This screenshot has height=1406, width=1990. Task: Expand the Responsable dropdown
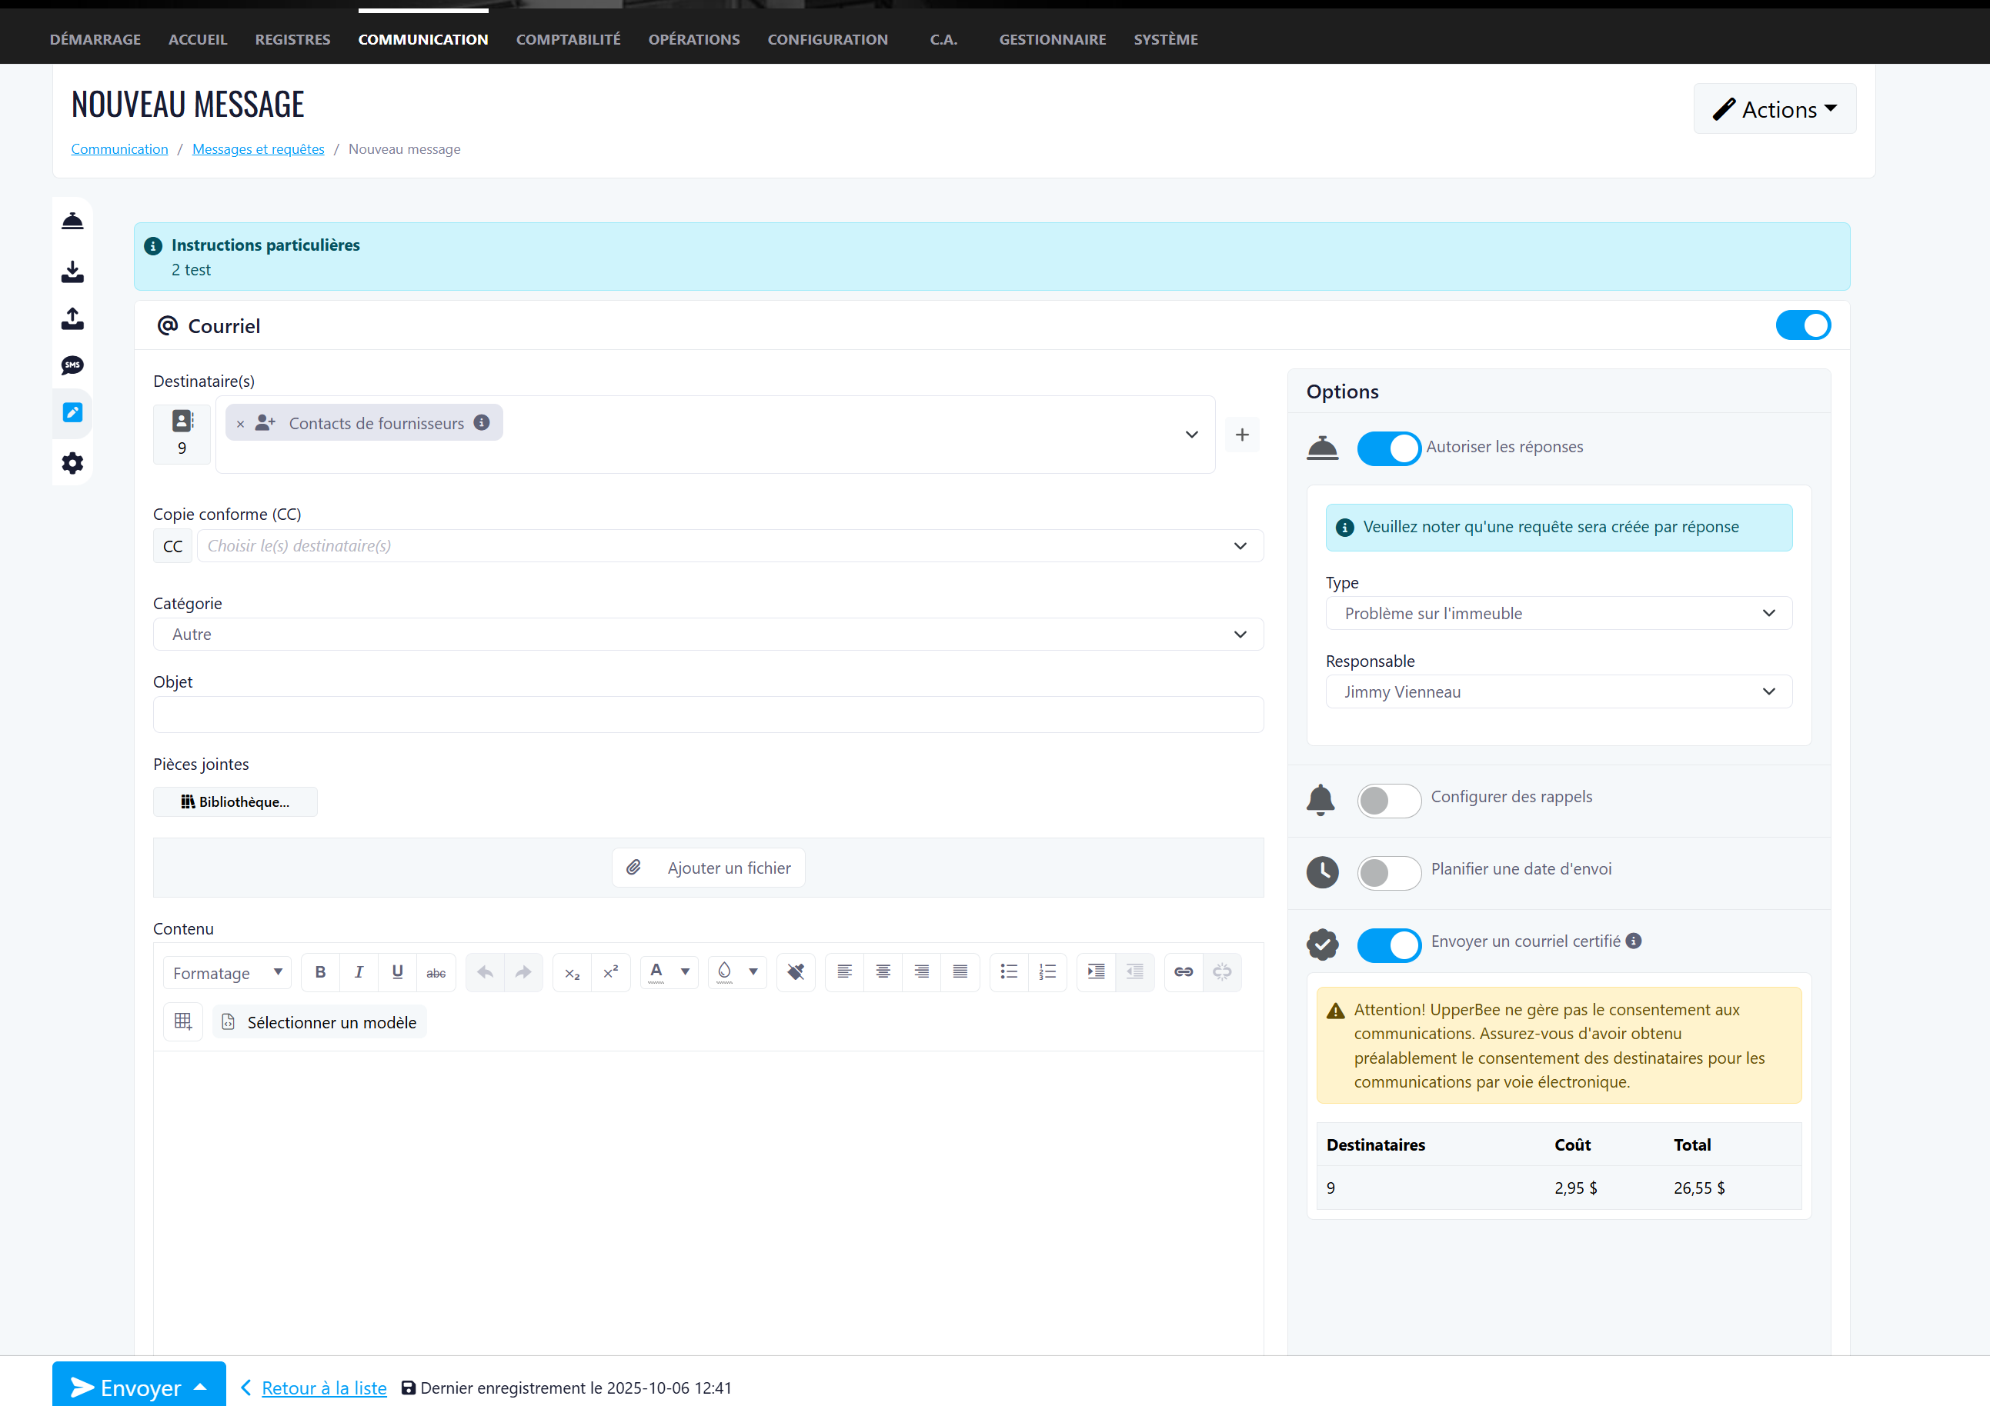click(1558, 691)
